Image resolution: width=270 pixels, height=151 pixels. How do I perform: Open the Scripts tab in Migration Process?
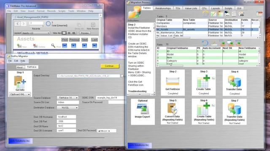pyautogui.click(x=229, y=8)
